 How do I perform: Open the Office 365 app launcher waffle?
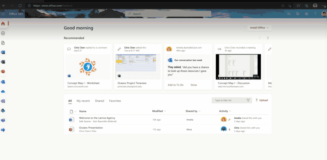[3, 14]
